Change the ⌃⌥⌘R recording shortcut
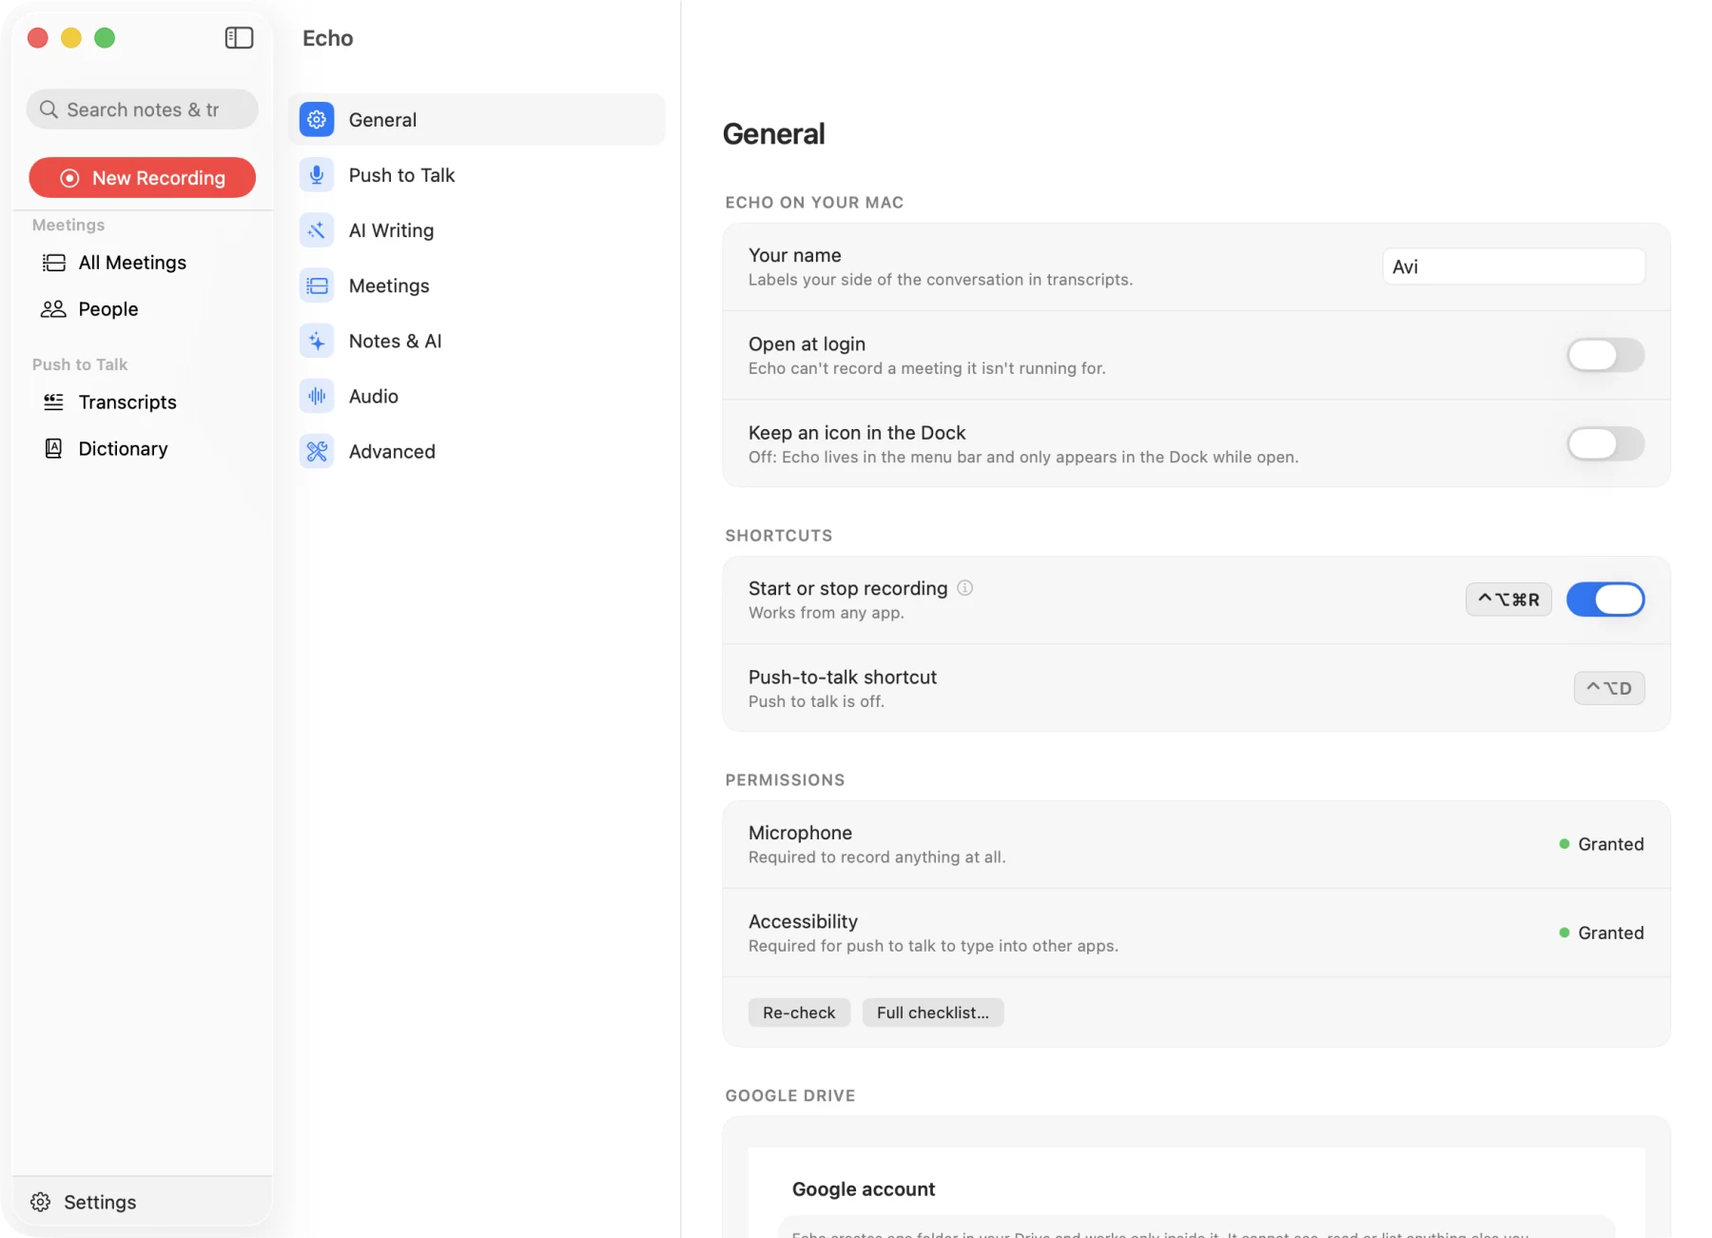Image resolution: width=1712 pixels, height=1238 pixels. pos(1508,599)
